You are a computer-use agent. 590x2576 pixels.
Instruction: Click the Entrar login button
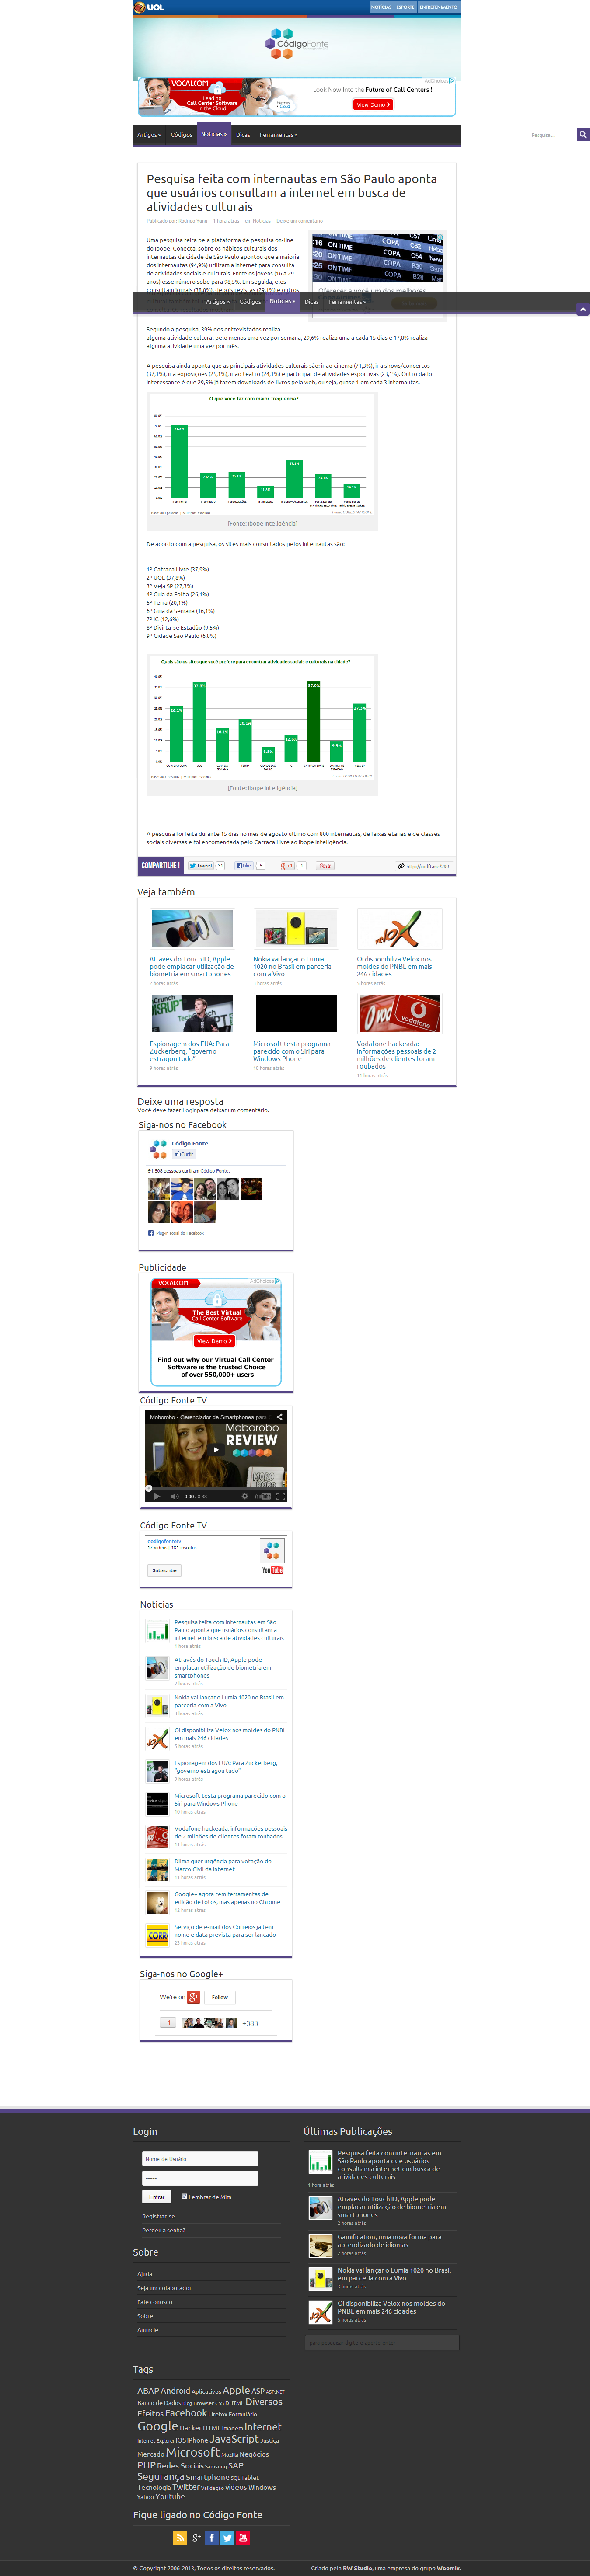[x=157, y=2197]
